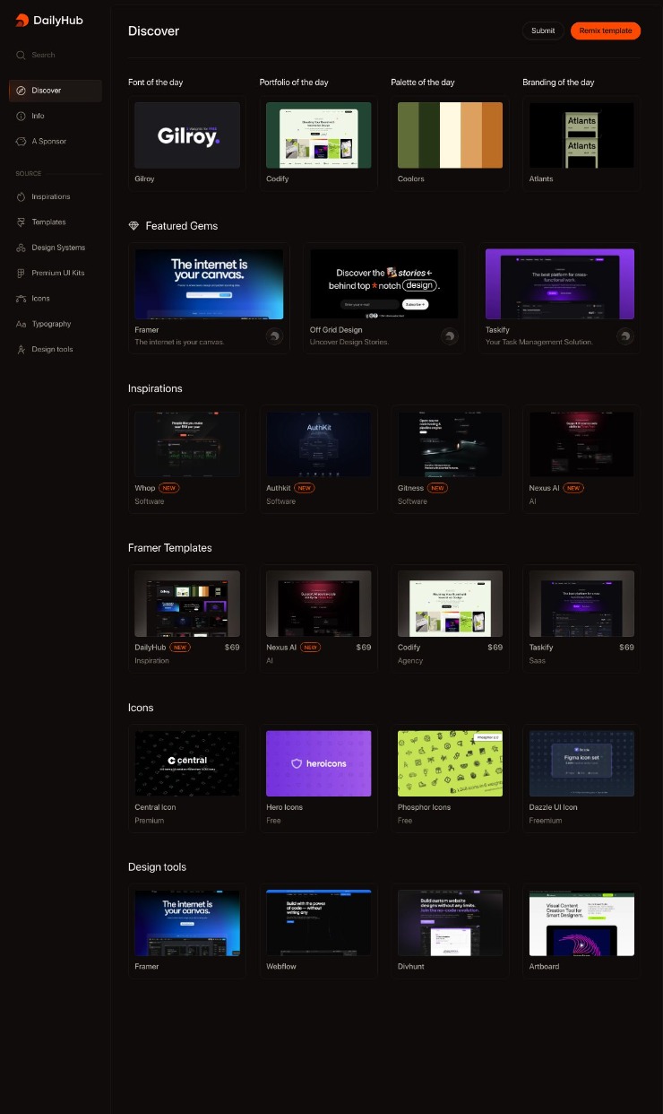Open the Info sidebar item
This screenshot has width=663, height=1114.
(56, 116)
